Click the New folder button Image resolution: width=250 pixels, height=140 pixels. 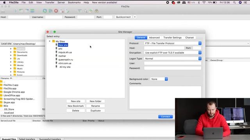pyautogui.click(x=95, y=101)
